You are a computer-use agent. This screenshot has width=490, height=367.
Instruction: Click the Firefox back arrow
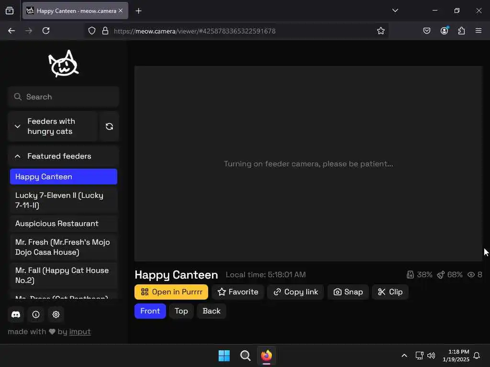[11, 31]
